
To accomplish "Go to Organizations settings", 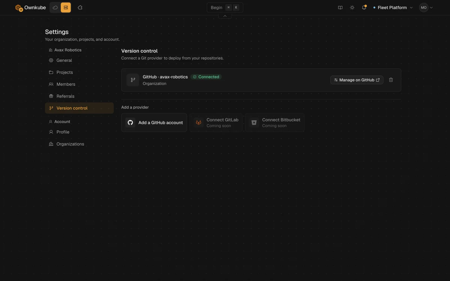I will (x=79, y=144).
